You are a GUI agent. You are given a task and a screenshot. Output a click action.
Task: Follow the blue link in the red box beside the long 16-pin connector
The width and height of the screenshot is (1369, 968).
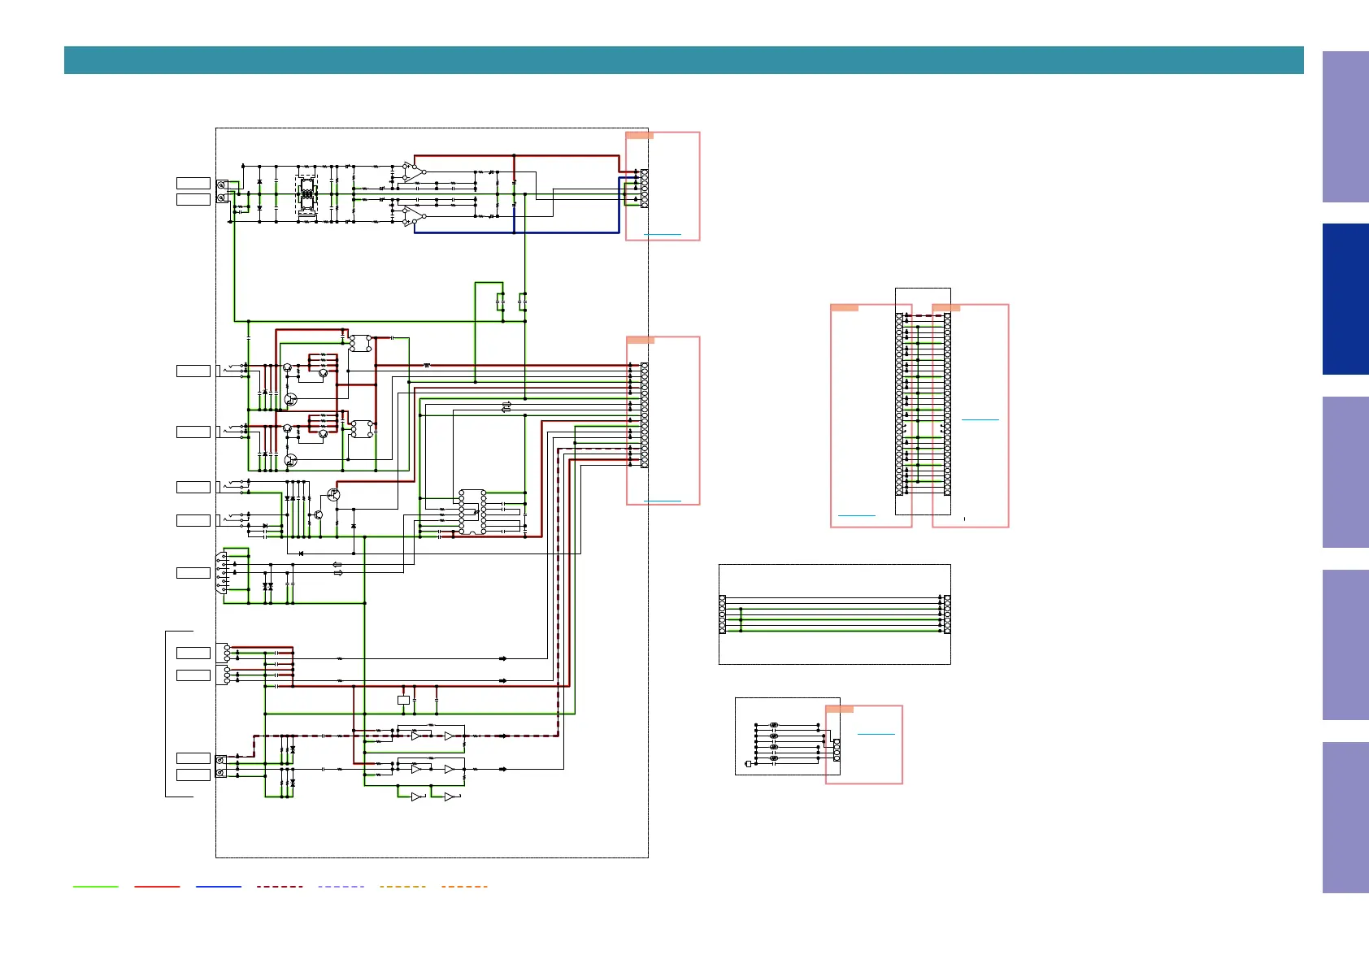663,500
